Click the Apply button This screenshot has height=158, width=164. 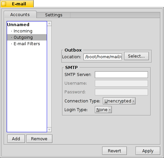[148, 151]
